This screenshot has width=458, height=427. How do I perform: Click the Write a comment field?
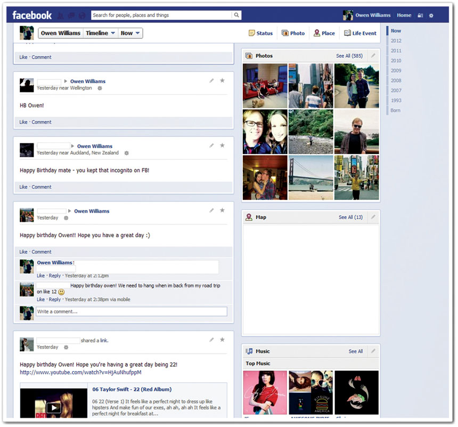pos(131,311)
